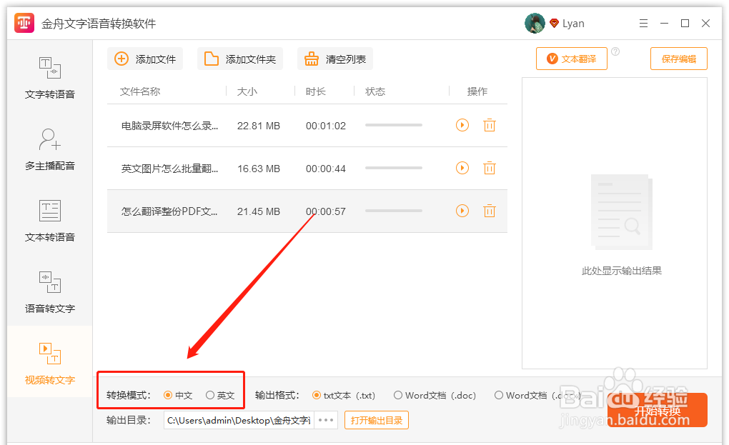Viewport: 729px width, 445px height.
Task: Open the output directory via 打开输出目录
Action: 377,420
